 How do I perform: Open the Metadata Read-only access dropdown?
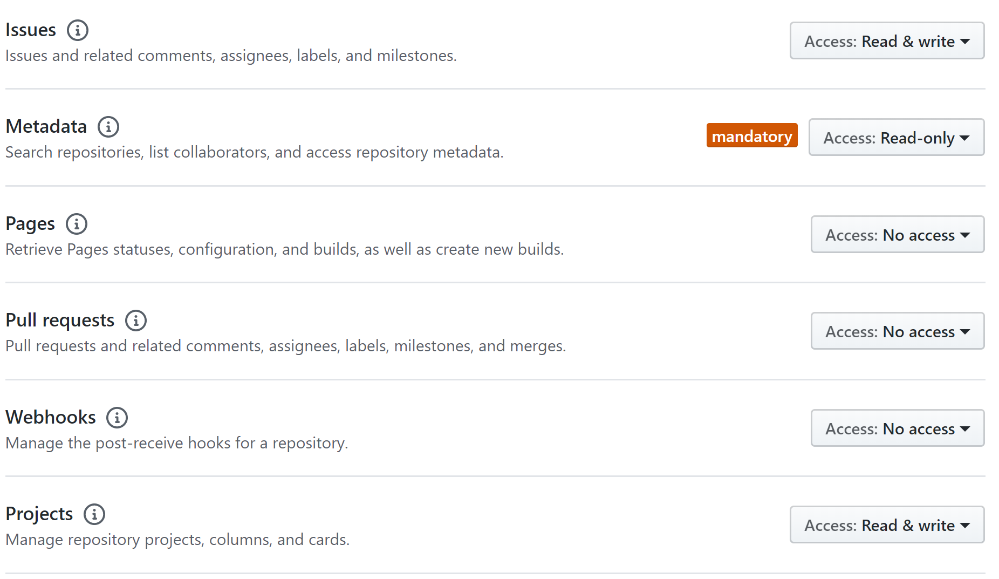896,138
